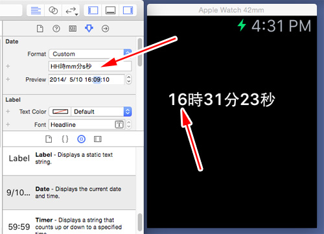
Task: Open the Identity inspector
Action: point(73,29)
